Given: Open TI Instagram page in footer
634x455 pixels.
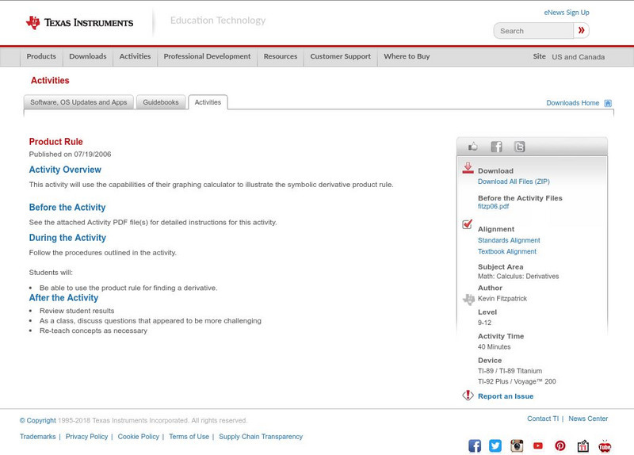Looking at the screenshot, I should [517, 445].
